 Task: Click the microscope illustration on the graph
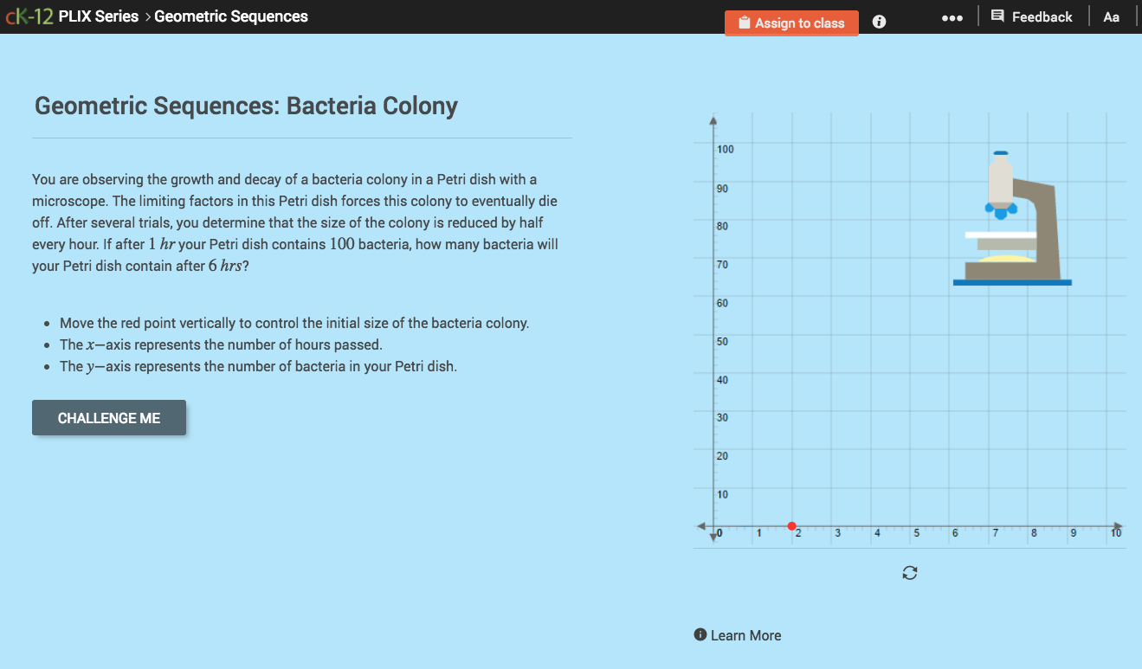pyautogui.click(x=1012, y=216)
